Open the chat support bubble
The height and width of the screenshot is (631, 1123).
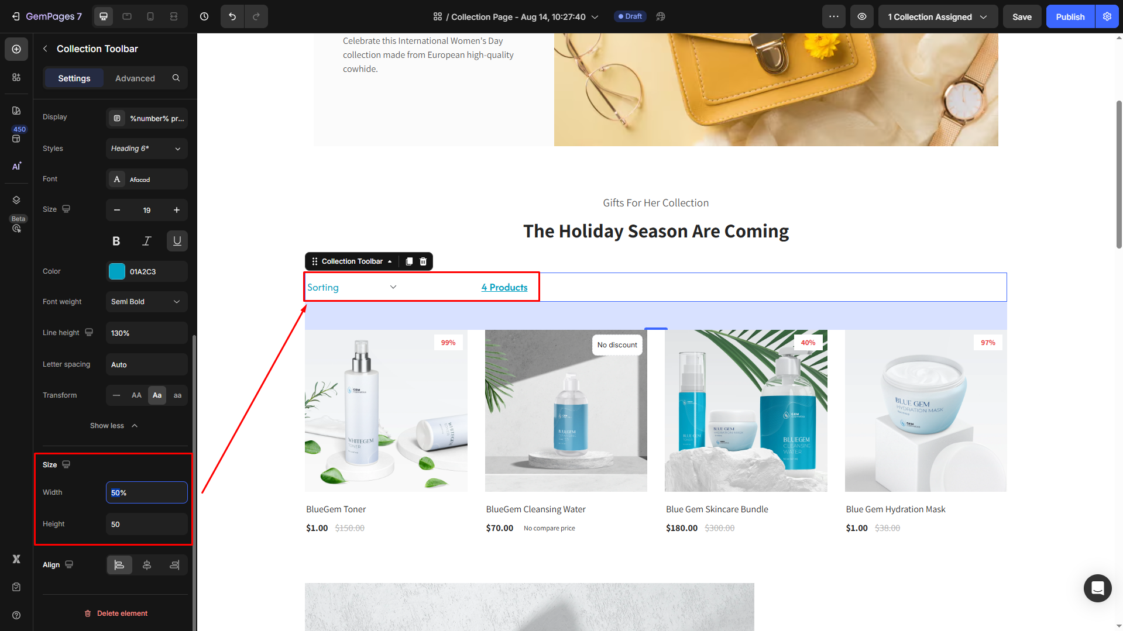click(x=1097, y=588)
